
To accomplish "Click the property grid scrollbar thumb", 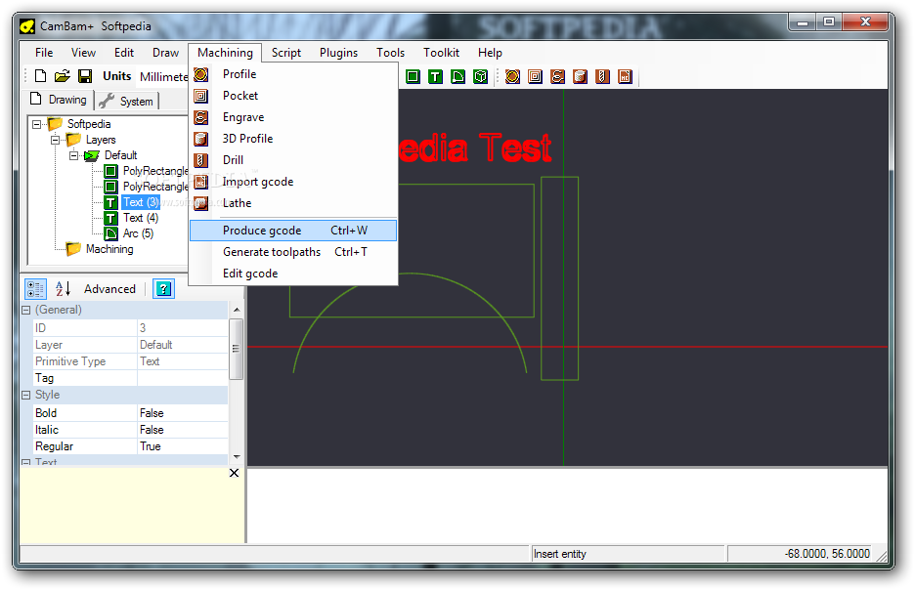I will tap(237, 349).
